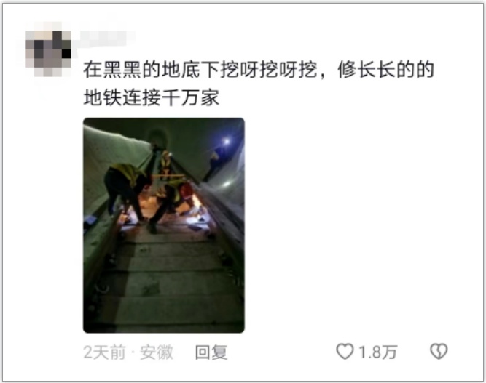Tap the 1.8万 like count
The height and width of the screenshot is (383, 486).
(377, 352)
